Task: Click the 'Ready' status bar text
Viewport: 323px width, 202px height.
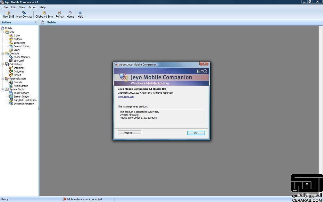Action: tap(5, 199)
